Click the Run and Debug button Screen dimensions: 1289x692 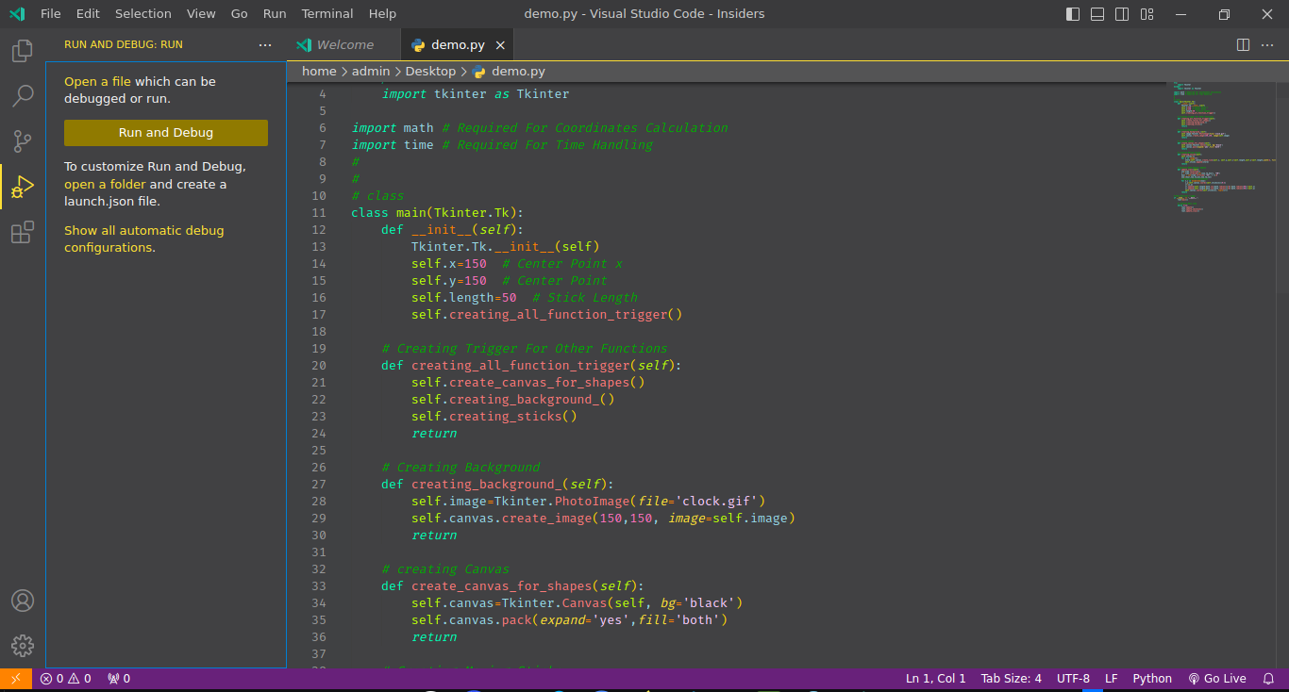[166, 133]
